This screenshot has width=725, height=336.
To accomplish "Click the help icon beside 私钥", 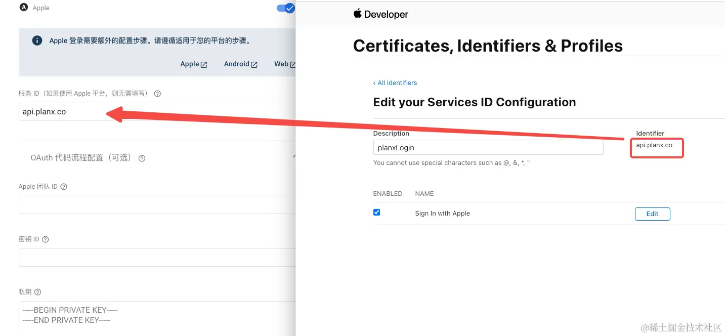I will click(37, 292).
